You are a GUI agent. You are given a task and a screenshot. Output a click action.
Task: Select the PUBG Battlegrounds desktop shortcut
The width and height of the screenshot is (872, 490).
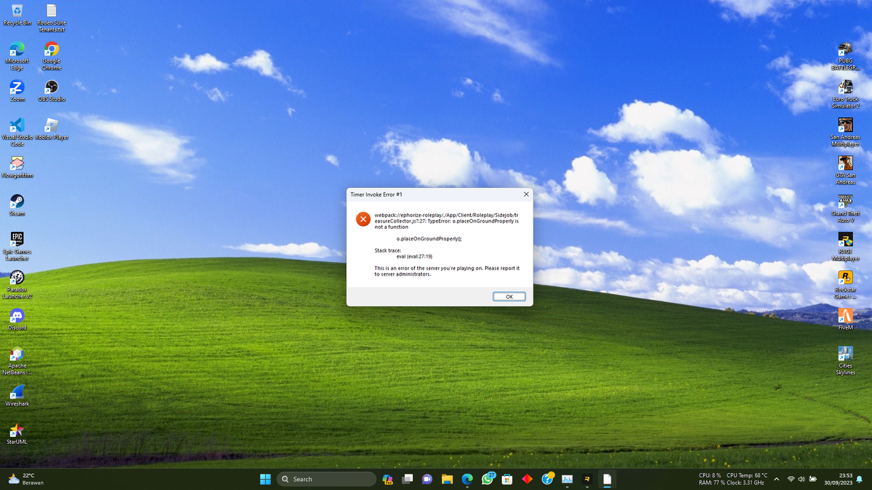click(845, 56)
